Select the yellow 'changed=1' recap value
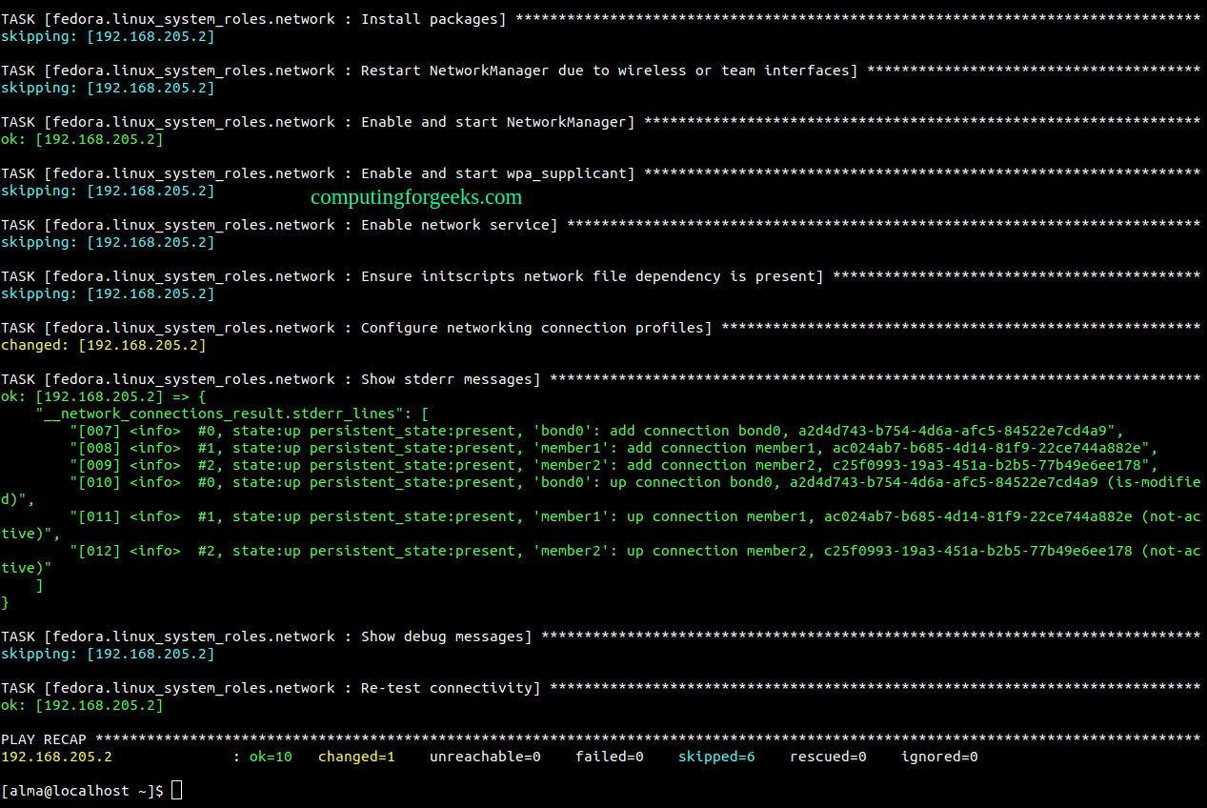Screen dimensions: 1207x808 356,757
